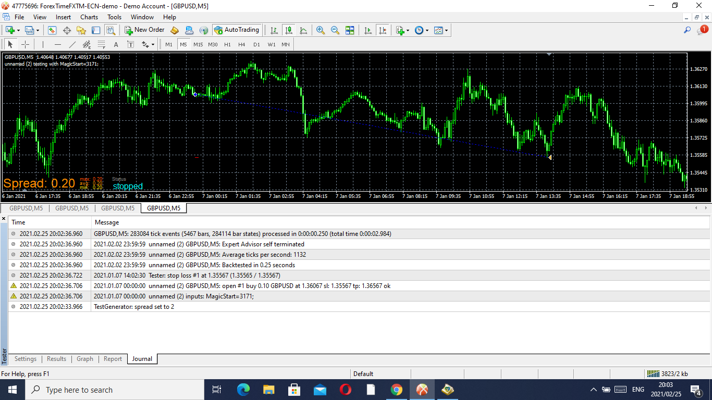Open the Insert menu
Viewport: 712px width, 400px height.
tap(63, 17)
